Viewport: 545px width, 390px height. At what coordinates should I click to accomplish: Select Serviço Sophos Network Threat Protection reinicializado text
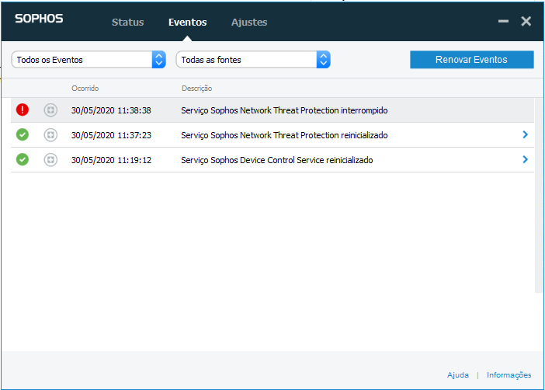pyautogui.click(x=284, y=135)
